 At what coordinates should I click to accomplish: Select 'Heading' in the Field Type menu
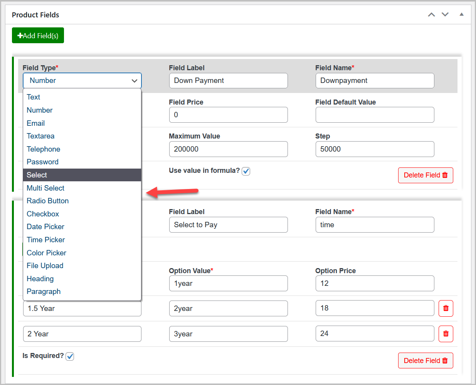[x=40, y=279]
